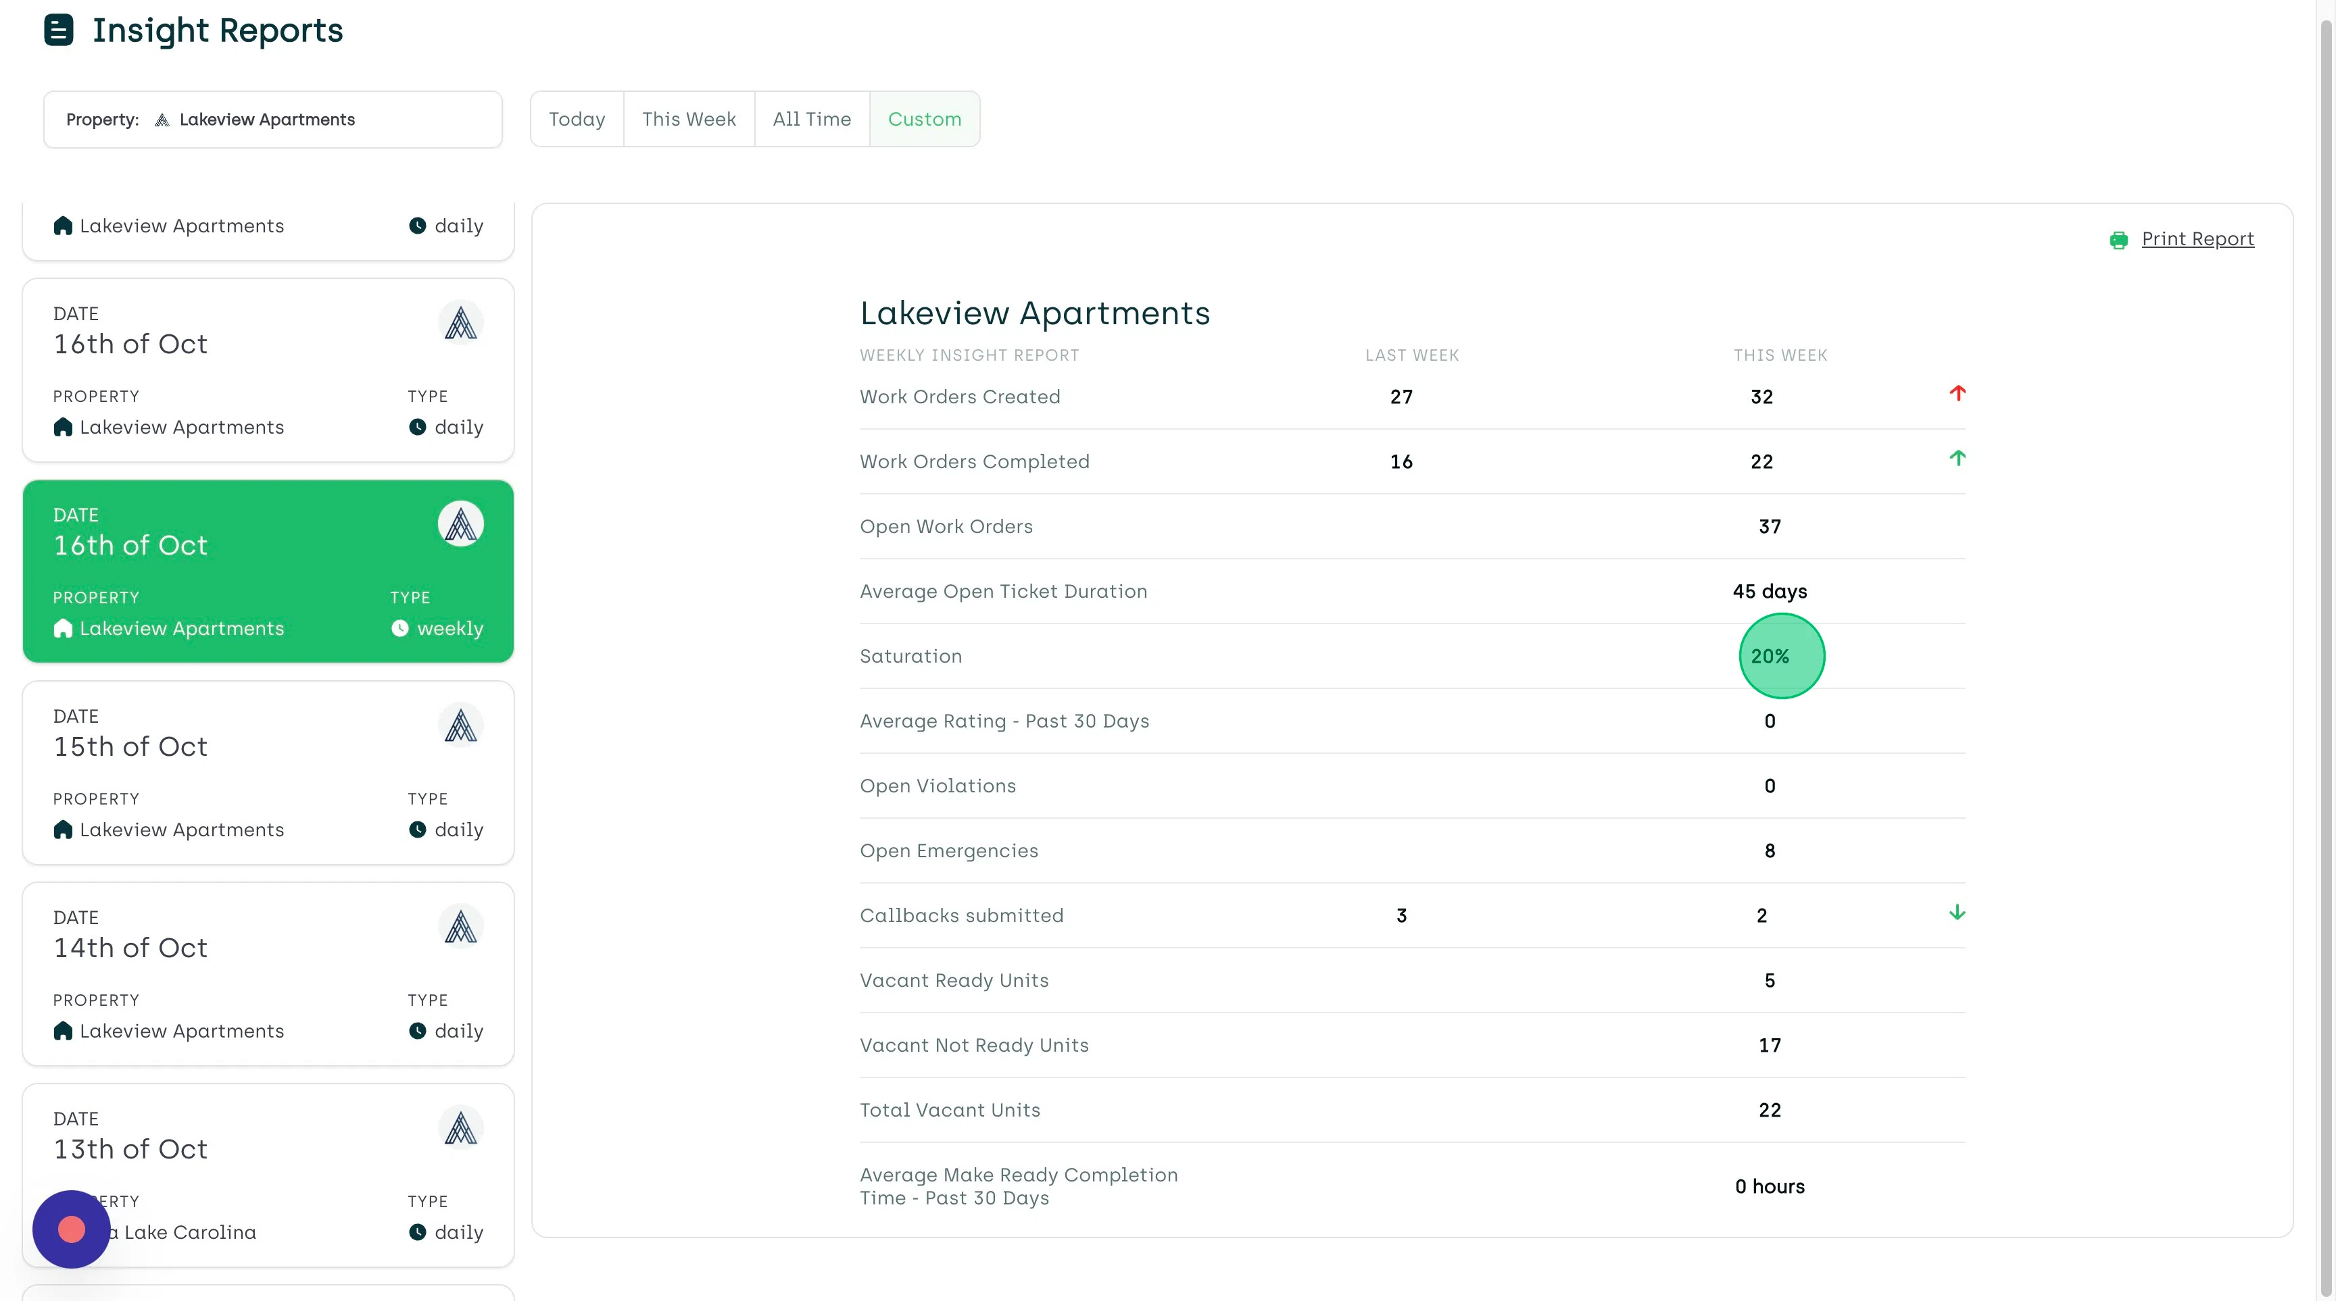Click the 20% Saturation circle indicator
The height and width of the screenshot is (1301, 2336).
[x=1781, y=656]
